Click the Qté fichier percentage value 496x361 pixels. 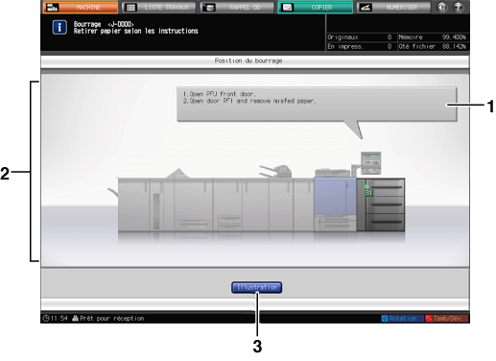coord(454,46)
